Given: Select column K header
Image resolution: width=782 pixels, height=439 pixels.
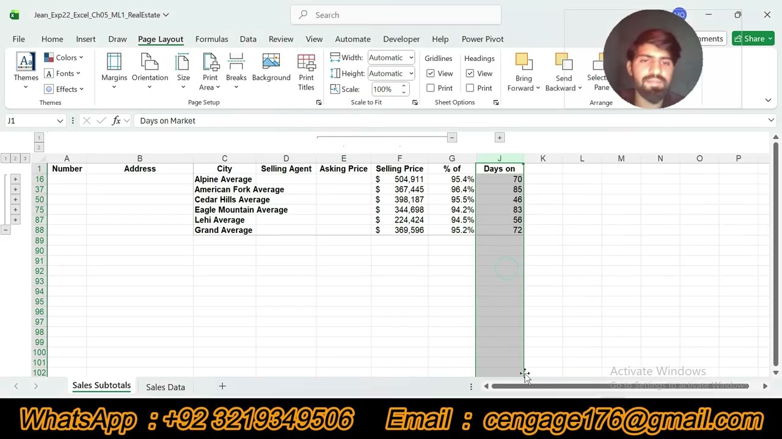Looking at the screenshot, I should 543,159.
